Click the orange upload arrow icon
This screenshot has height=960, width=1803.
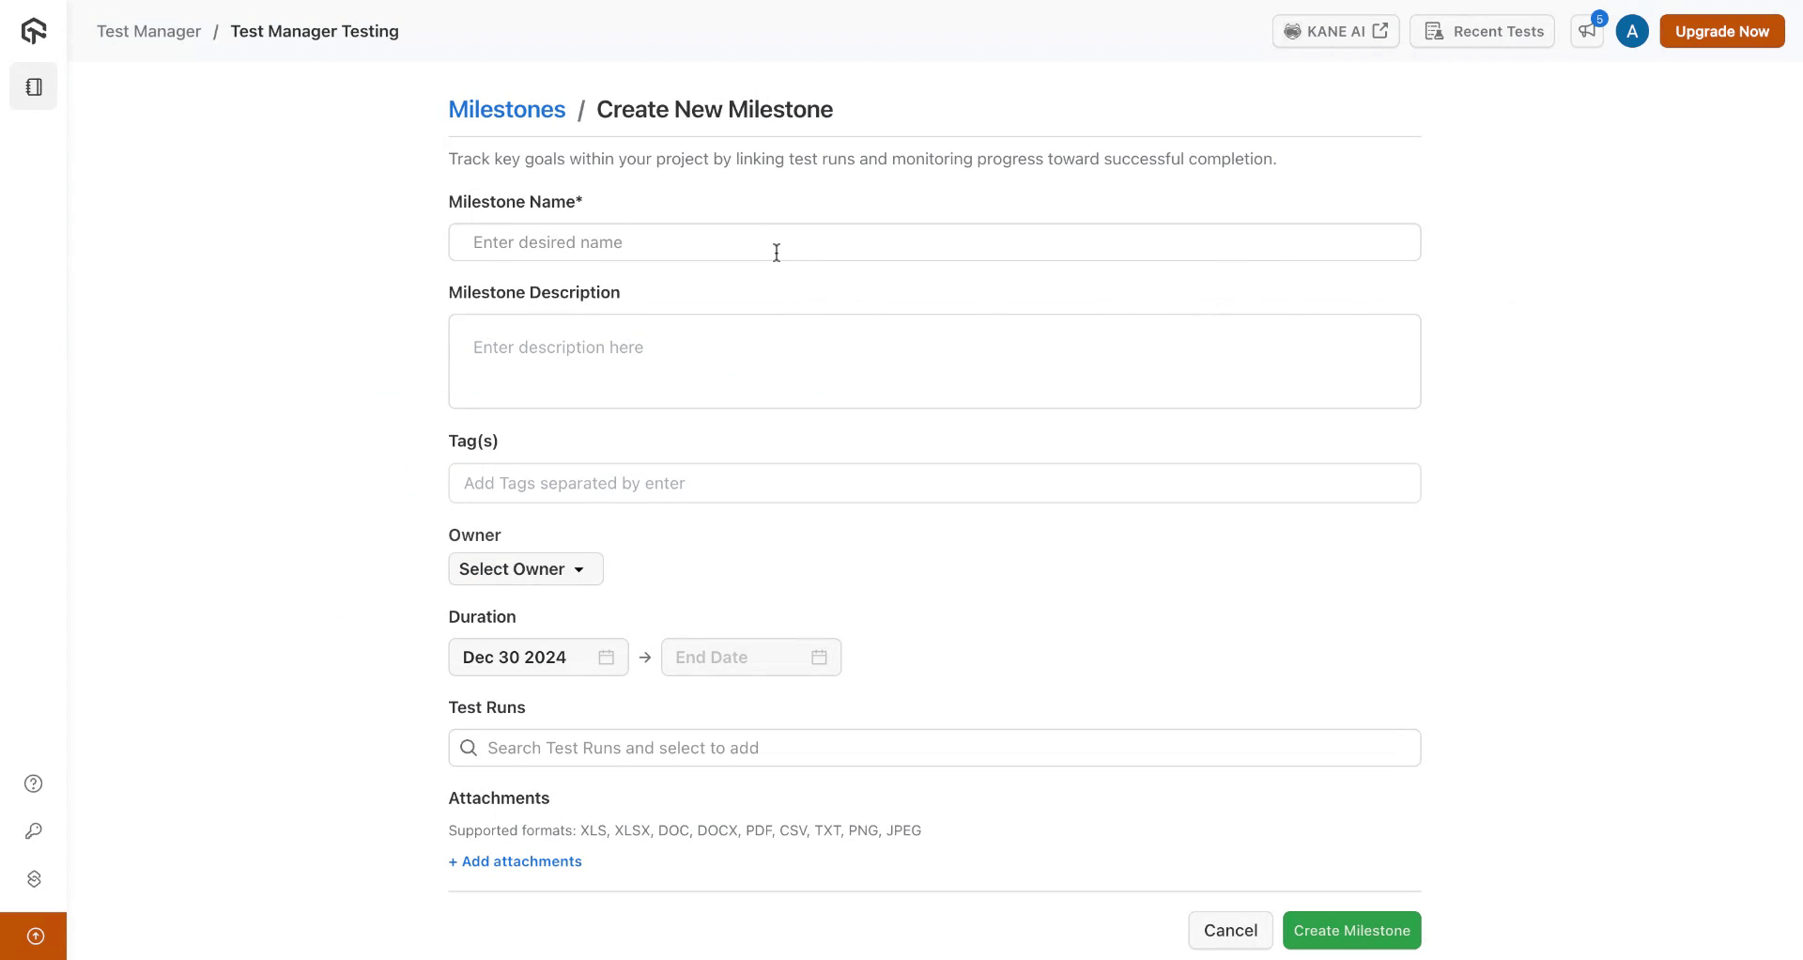point(35,936)
